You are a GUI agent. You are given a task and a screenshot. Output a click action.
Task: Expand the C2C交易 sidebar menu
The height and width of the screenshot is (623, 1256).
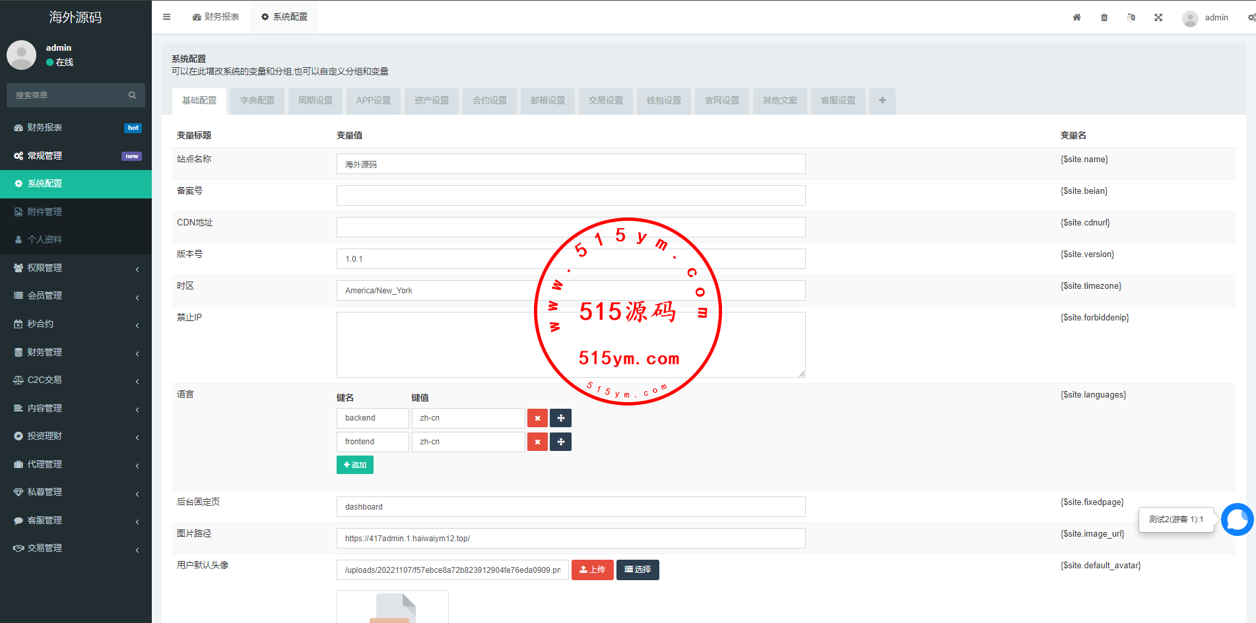pyautogui.click(x=76, y=380)
